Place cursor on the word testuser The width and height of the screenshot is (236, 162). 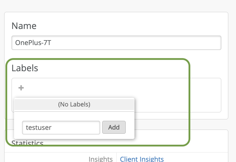tap(39, 127)
